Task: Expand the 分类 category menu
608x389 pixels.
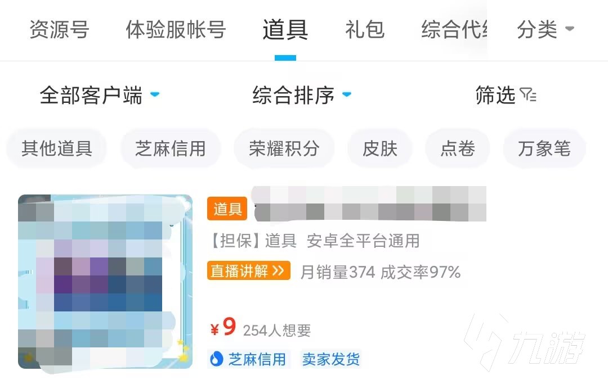Action: pos(545,29)
